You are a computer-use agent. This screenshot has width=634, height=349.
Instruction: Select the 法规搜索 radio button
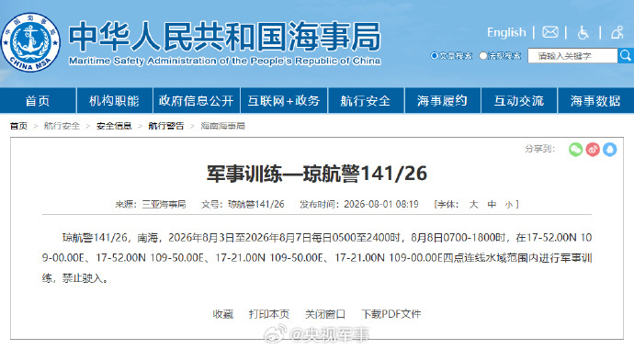[482, 56]
